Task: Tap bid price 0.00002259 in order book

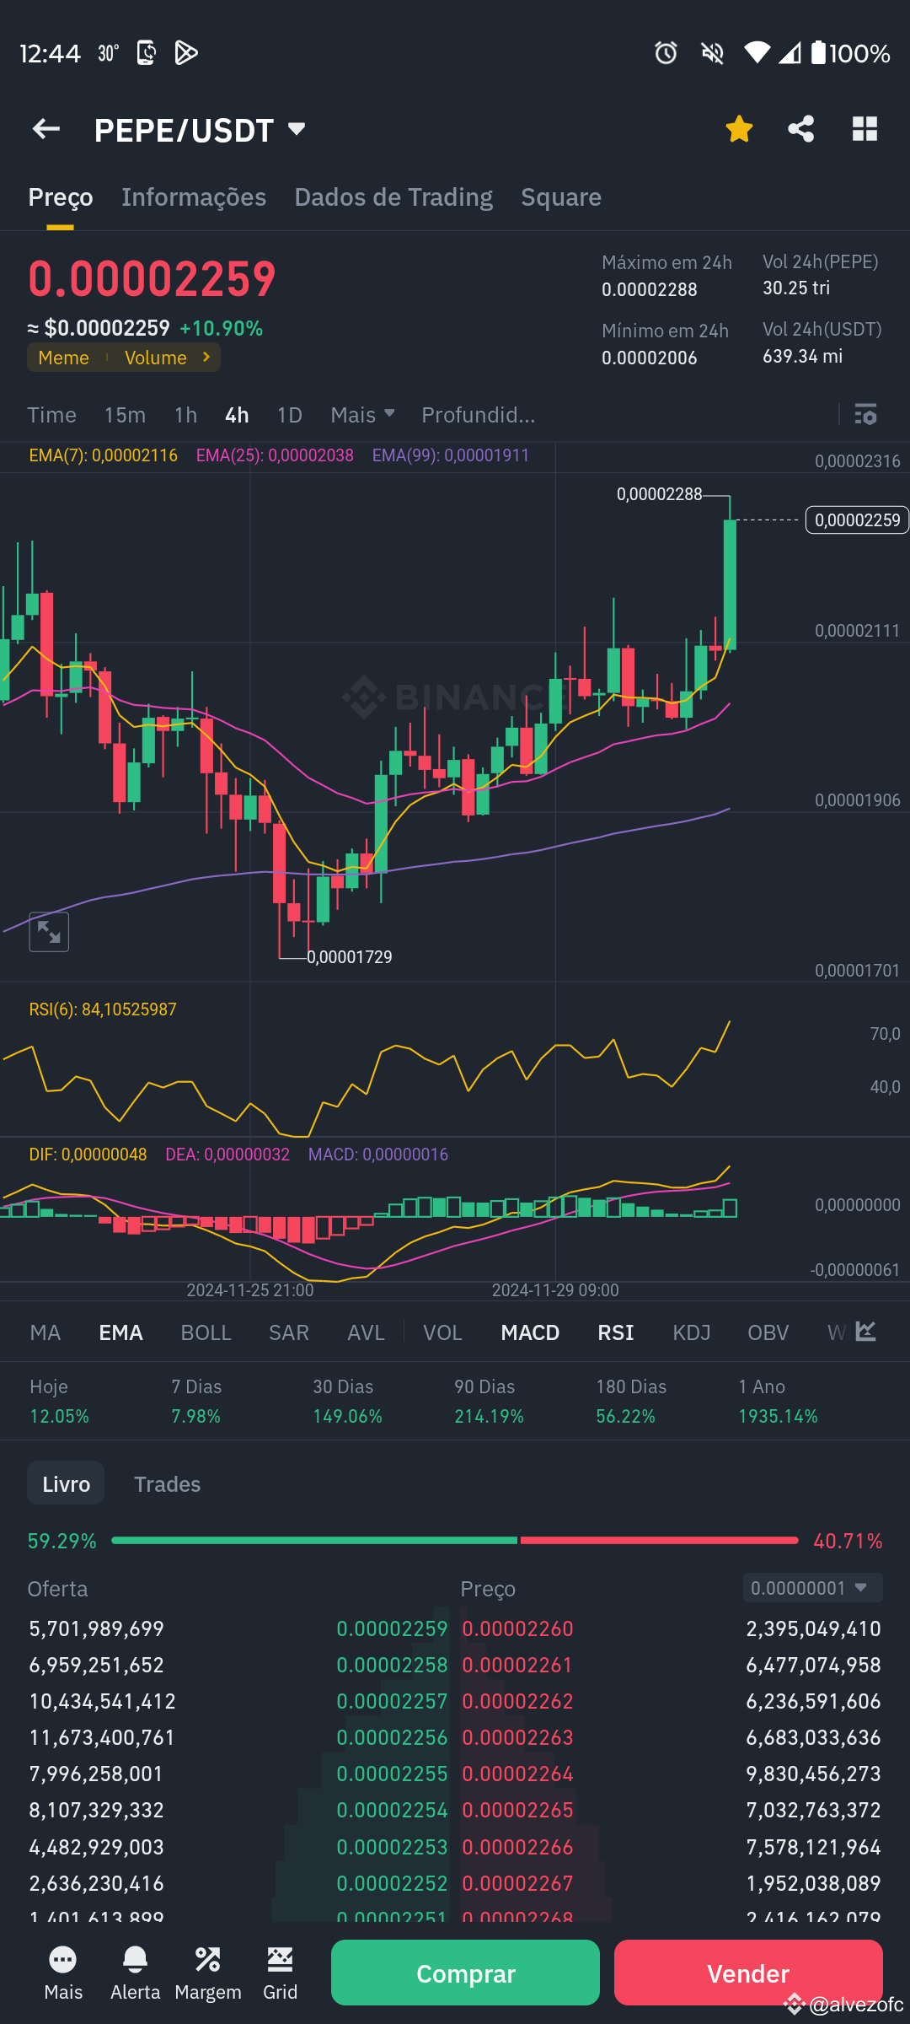Action: click(x=392, y=1628)
